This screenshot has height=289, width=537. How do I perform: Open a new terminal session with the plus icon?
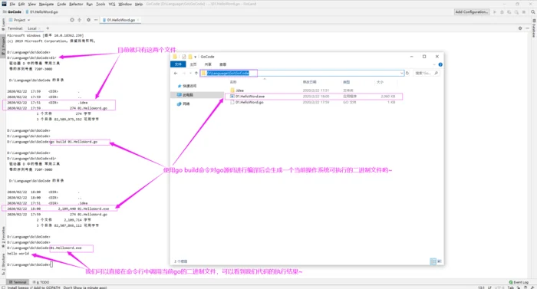(x=48, y=28)
